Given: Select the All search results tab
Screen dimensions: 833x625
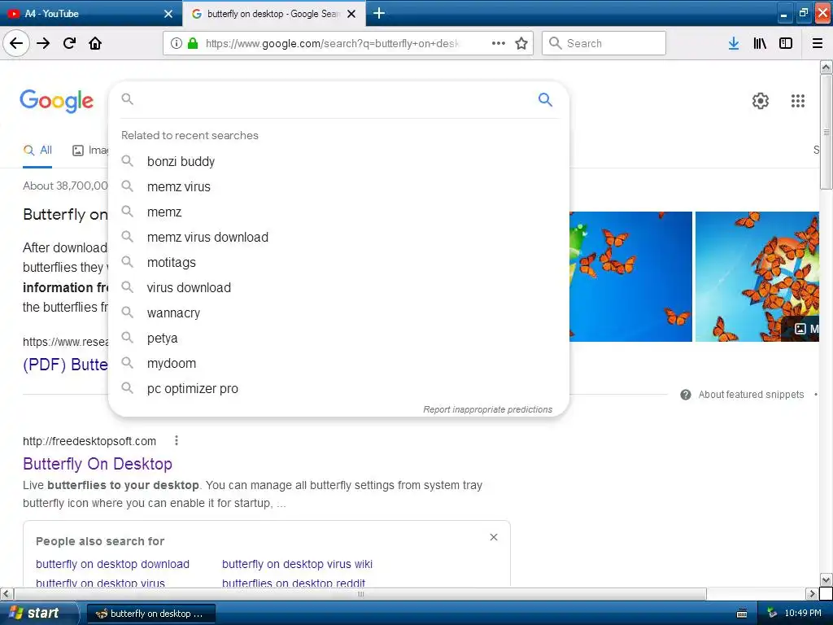Looking at the screenshot, I should click(x=37, y=151).
